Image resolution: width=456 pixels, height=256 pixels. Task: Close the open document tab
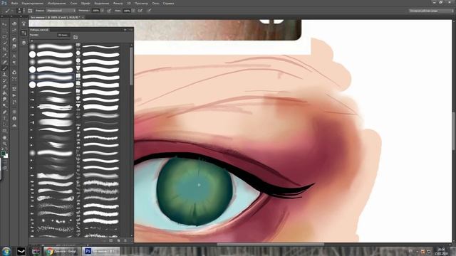point(83,17)
